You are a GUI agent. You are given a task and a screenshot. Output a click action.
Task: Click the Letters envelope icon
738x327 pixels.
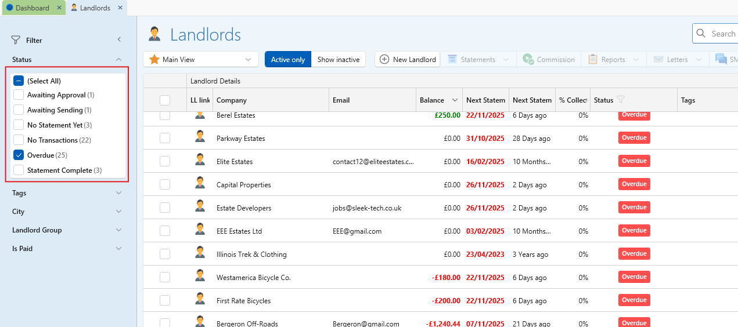[x=658, y=59]
